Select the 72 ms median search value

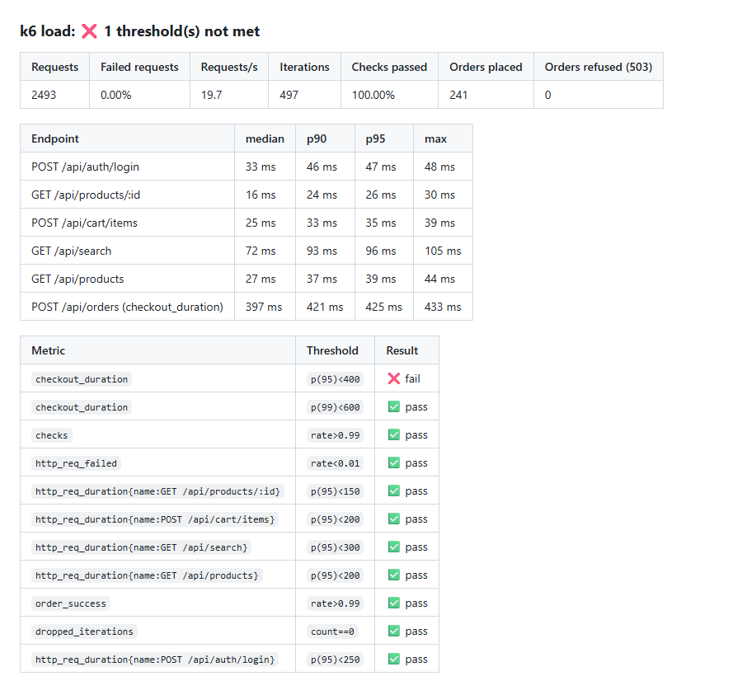click(x=261, y=251)
